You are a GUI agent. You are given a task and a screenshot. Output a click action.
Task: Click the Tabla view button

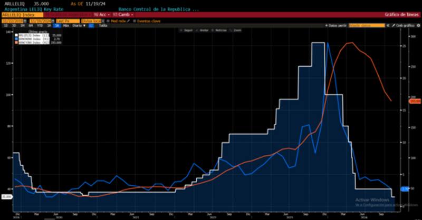coord(101,25)
